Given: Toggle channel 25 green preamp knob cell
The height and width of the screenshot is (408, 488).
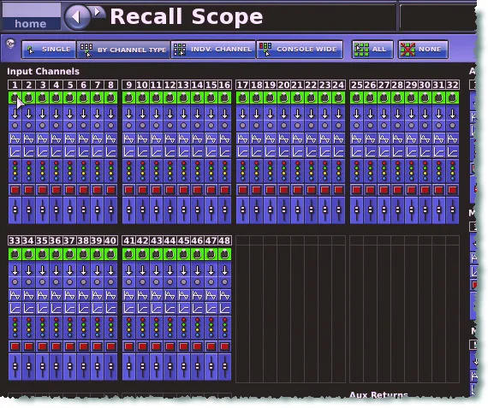Looking at the screenshot, I should [x=357, y=98].
